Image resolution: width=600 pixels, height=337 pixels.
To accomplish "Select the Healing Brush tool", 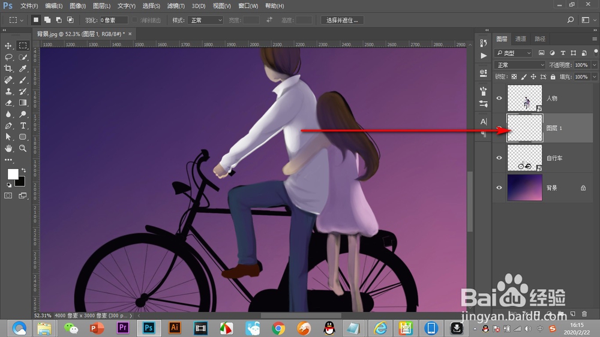I will tap(8, 80).
